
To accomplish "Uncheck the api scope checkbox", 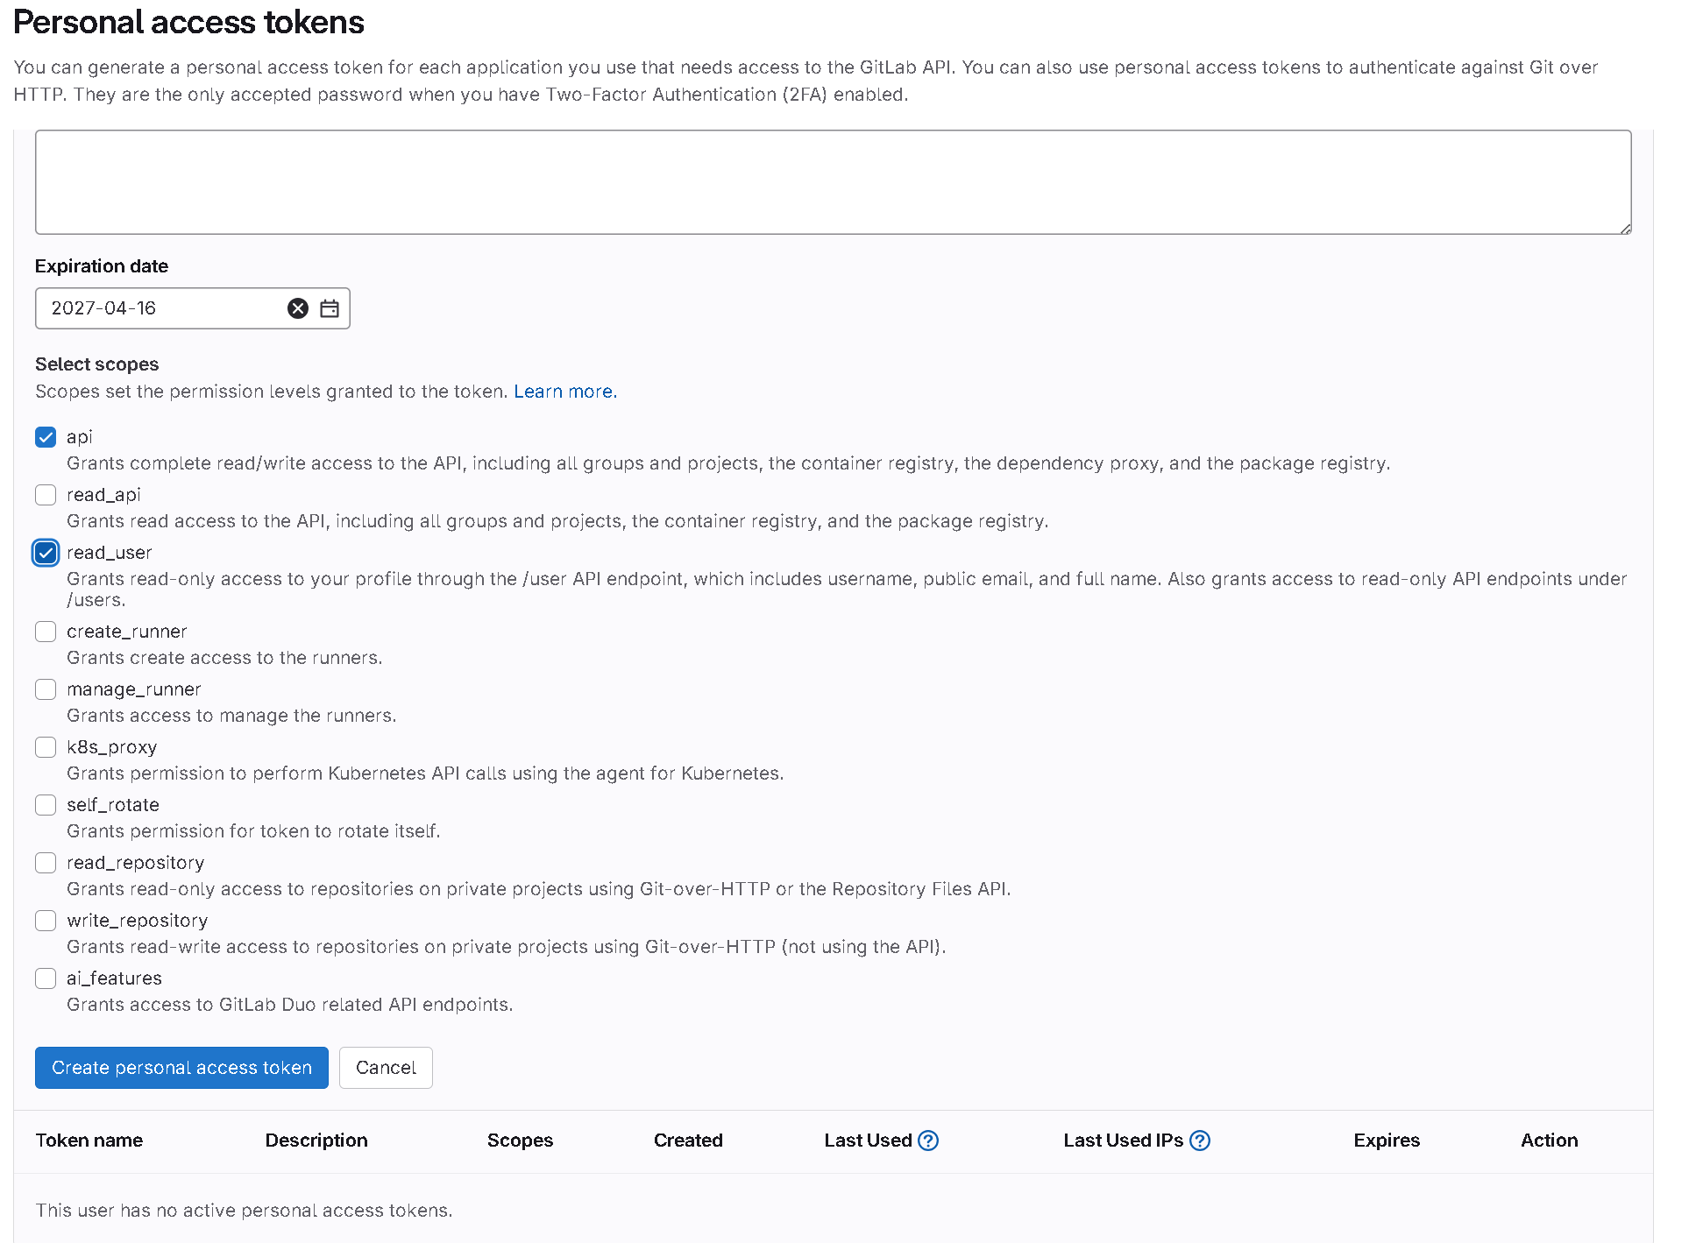I will click(46, 437).
